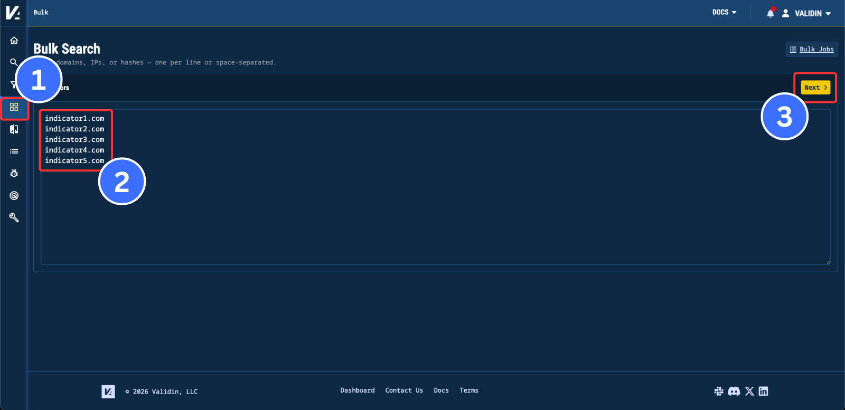Open the target radar sidebar icon
This screenshot has height=410, width=845.
[14, 195]
